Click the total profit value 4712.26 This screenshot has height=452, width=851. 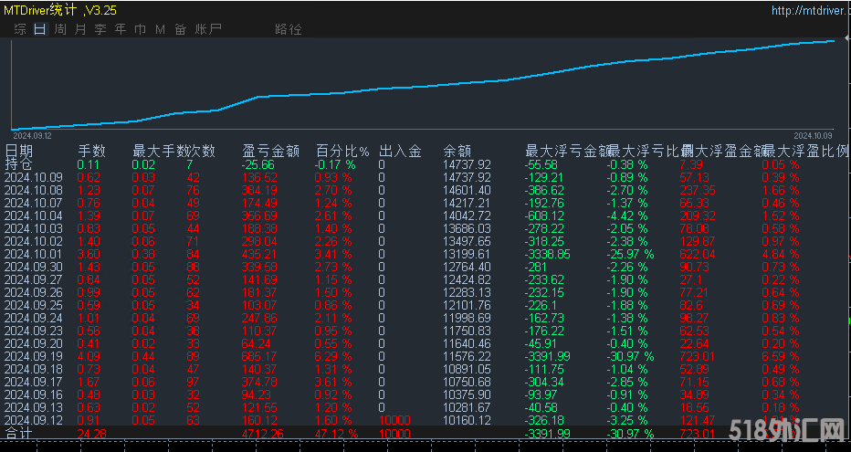point(263,434)
